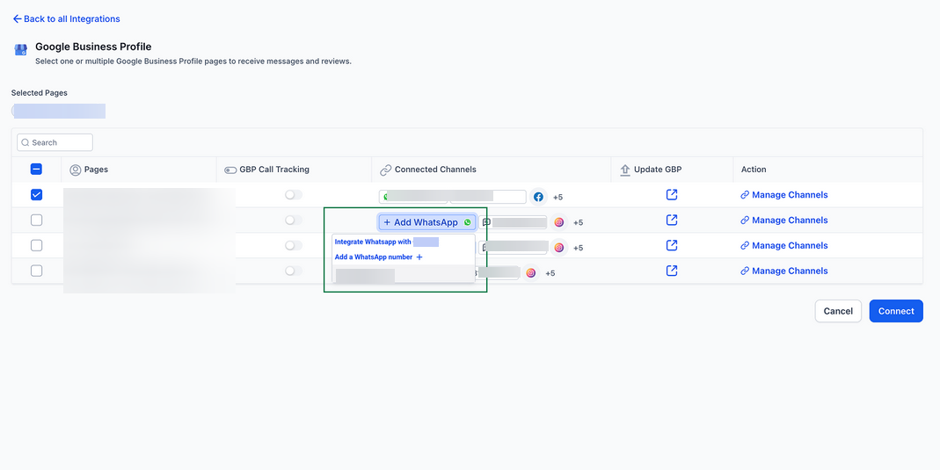This screenshot has height=470, width=940.
Task: Click the Facebook channel icon in first row
Action: pyautogui.click(x=538, y=197)
